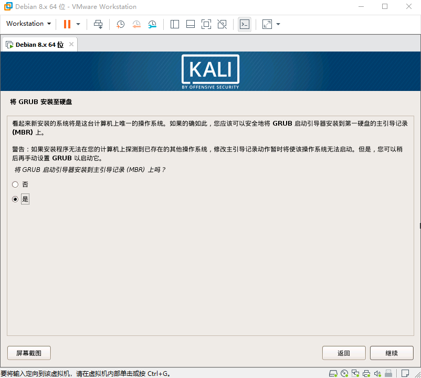Click the stretch guest display icon
Screen dimensions: 421x378
point(267,24)
